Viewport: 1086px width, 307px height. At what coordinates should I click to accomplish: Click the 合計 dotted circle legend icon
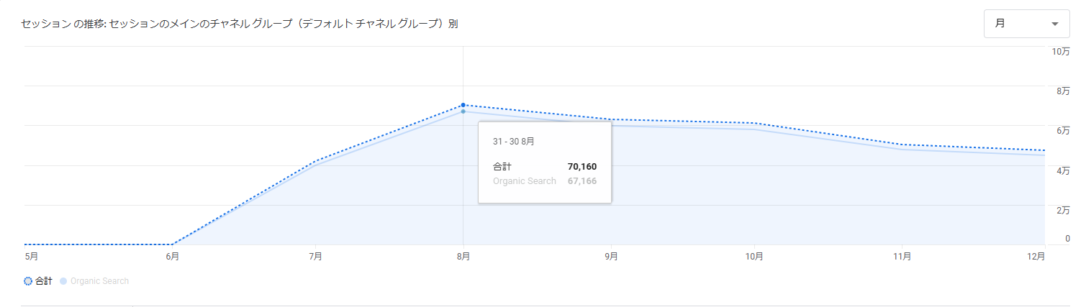pos(28,281)
